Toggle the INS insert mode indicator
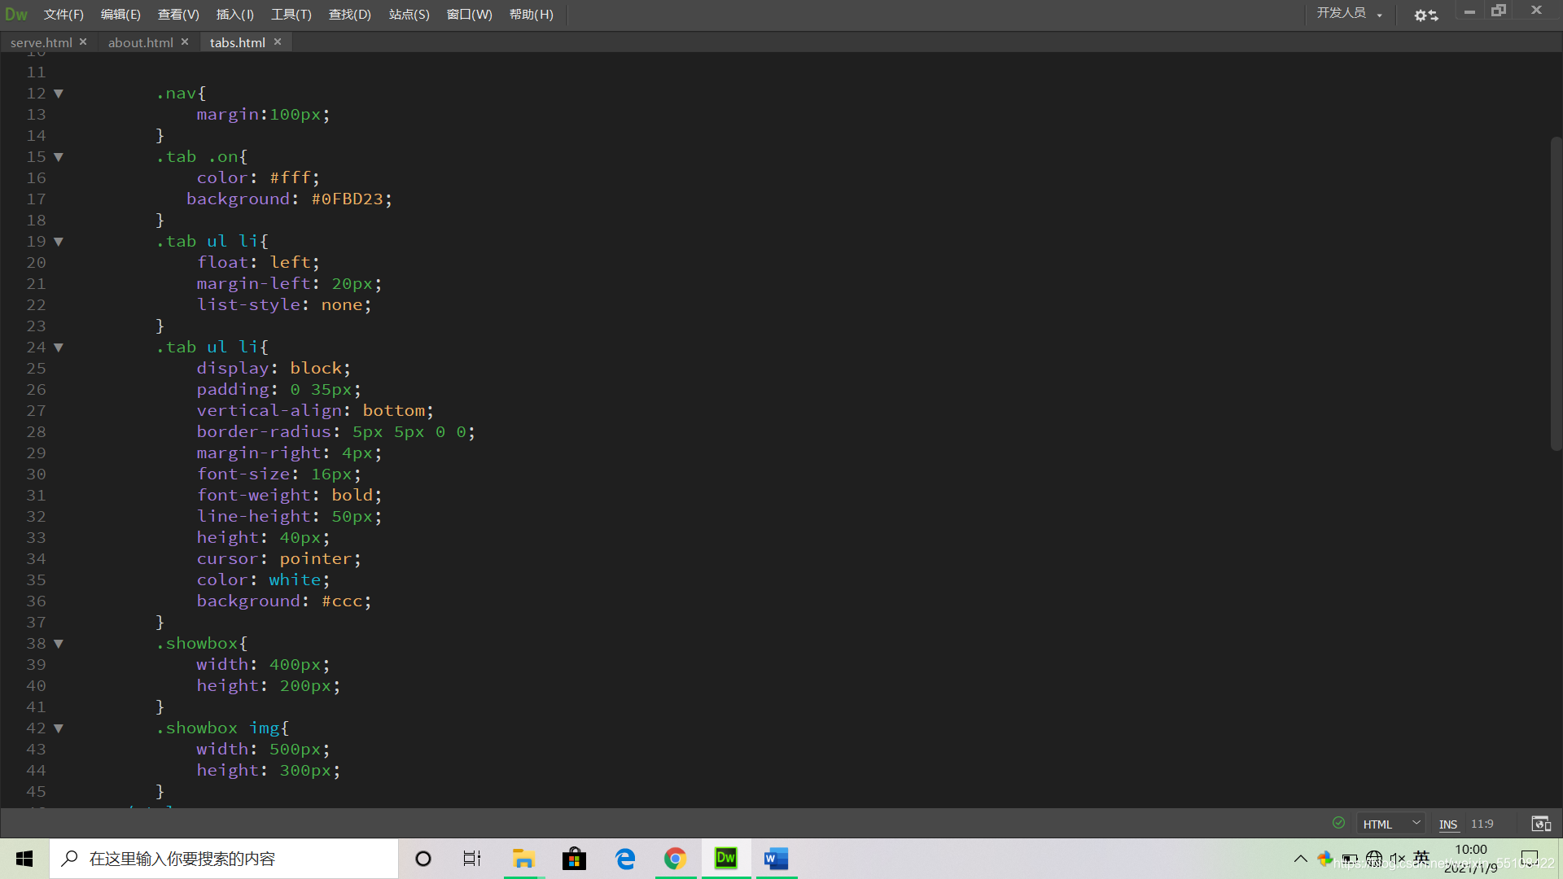1563x879 pixels. 1447,824
